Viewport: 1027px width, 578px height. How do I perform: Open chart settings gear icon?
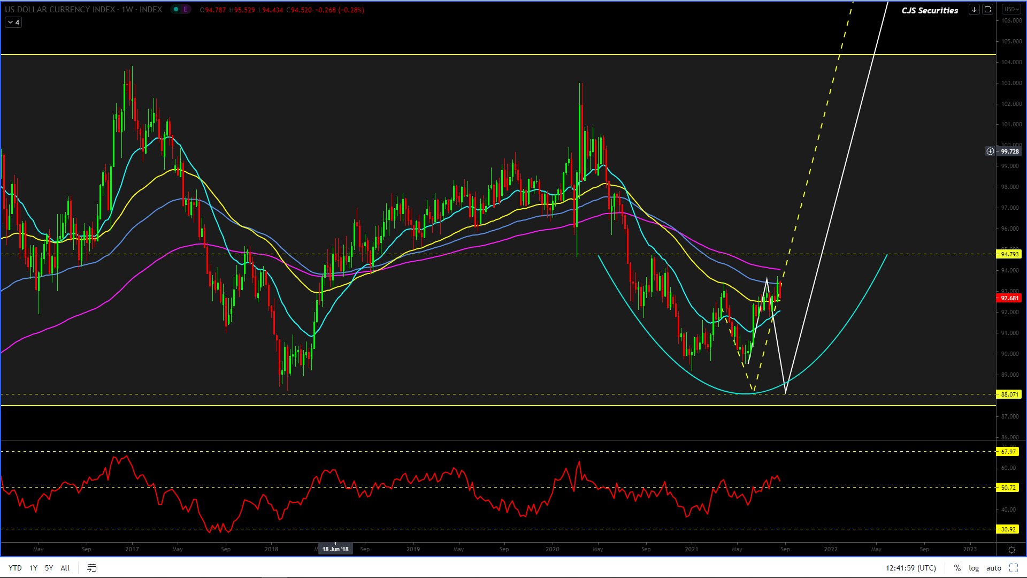(x=1011, y=550)
